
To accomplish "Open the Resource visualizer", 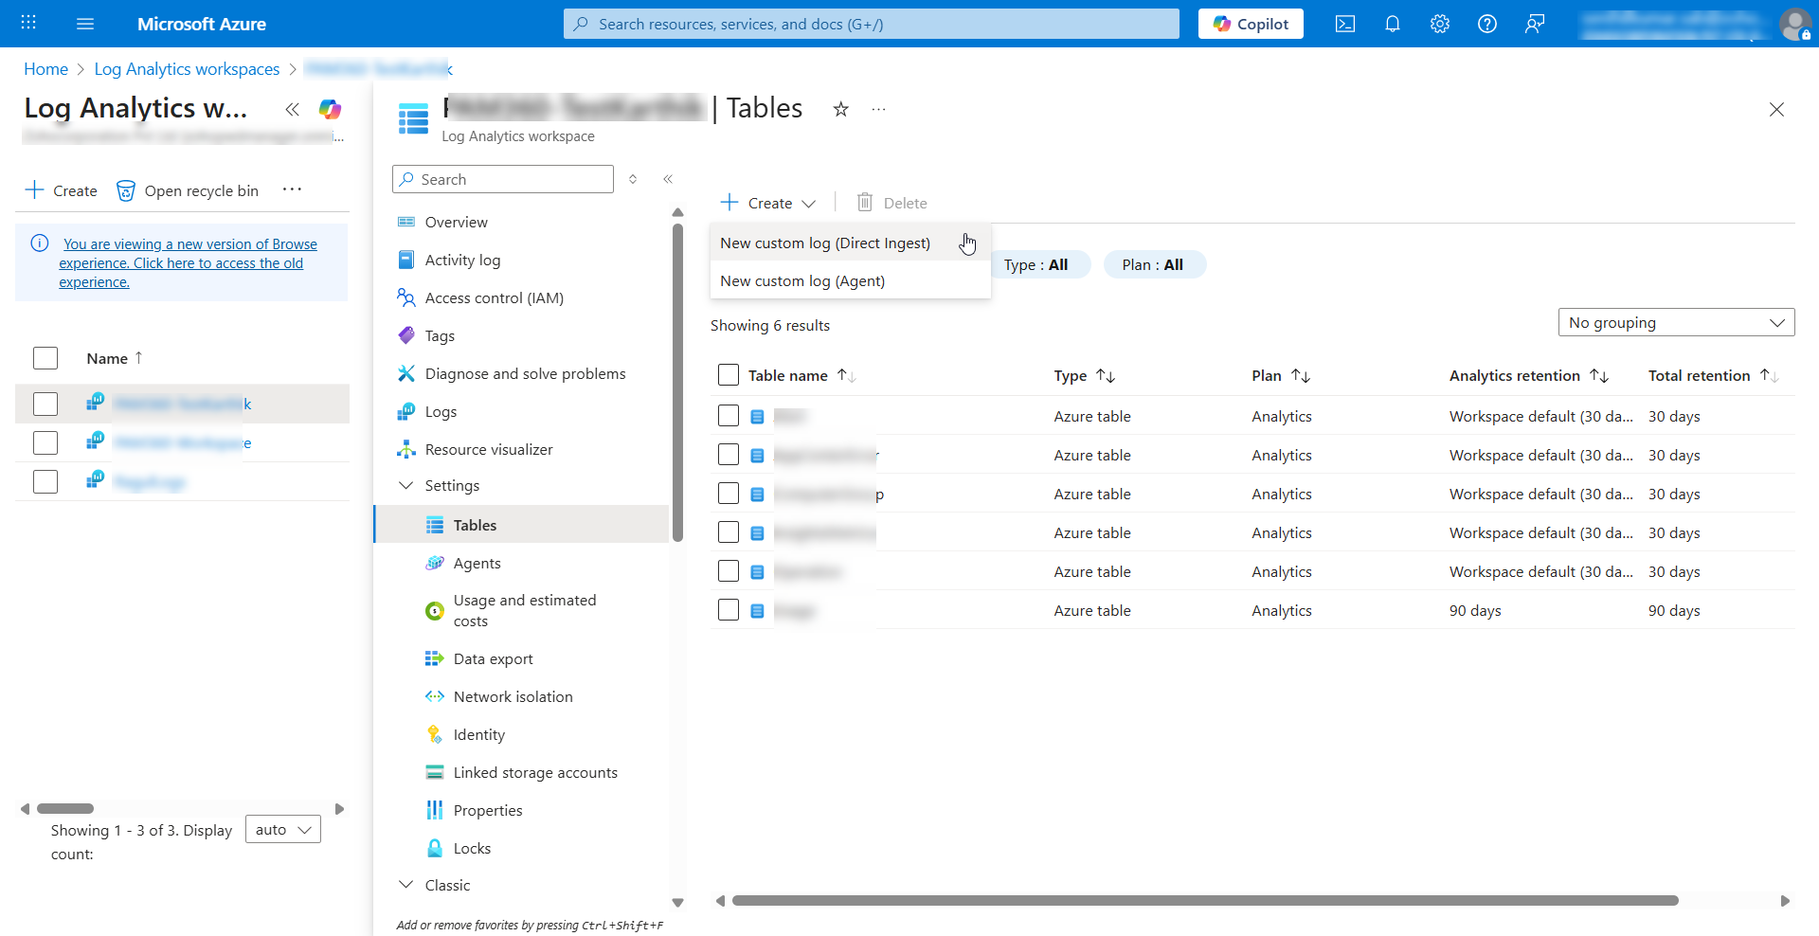I will click(489, 449).
